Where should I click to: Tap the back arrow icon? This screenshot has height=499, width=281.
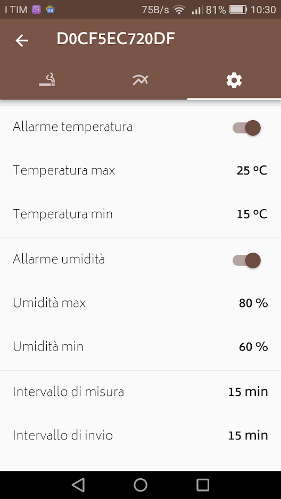(22, 40)
